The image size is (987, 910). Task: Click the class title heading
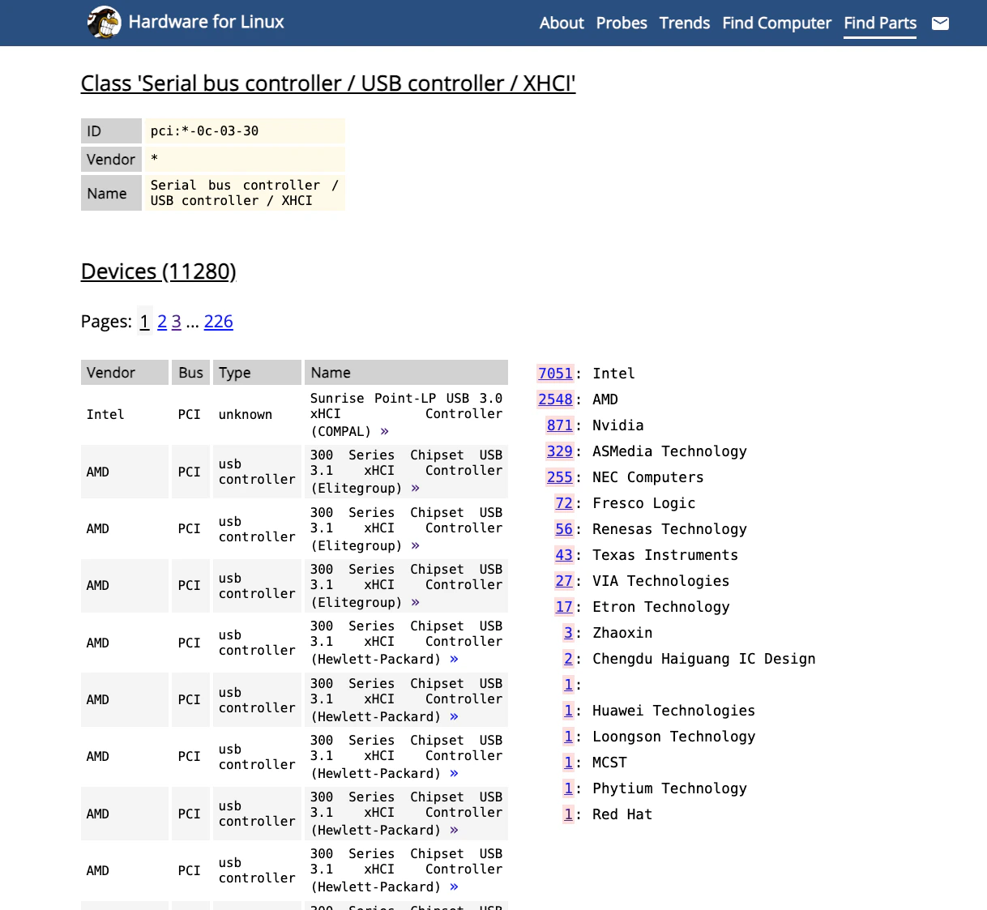tap(328, 83)
